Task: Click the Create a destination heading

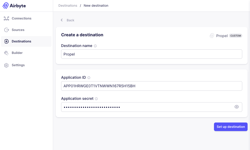Action: point(82,35)
